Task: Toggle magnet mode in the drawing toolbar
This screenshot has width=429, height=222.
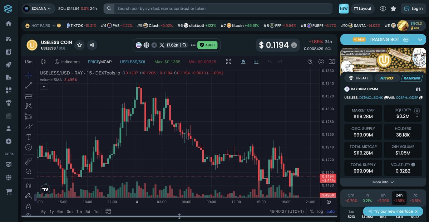Action: (29, 185)
